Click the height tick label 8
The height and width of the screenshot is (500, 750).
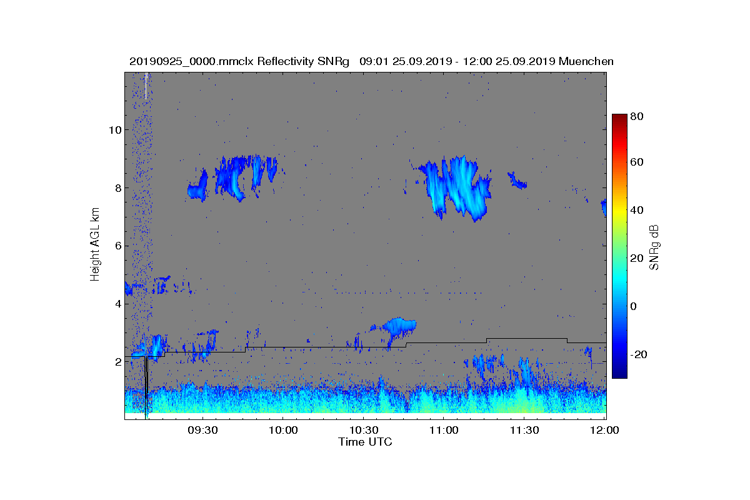(117, 188)
